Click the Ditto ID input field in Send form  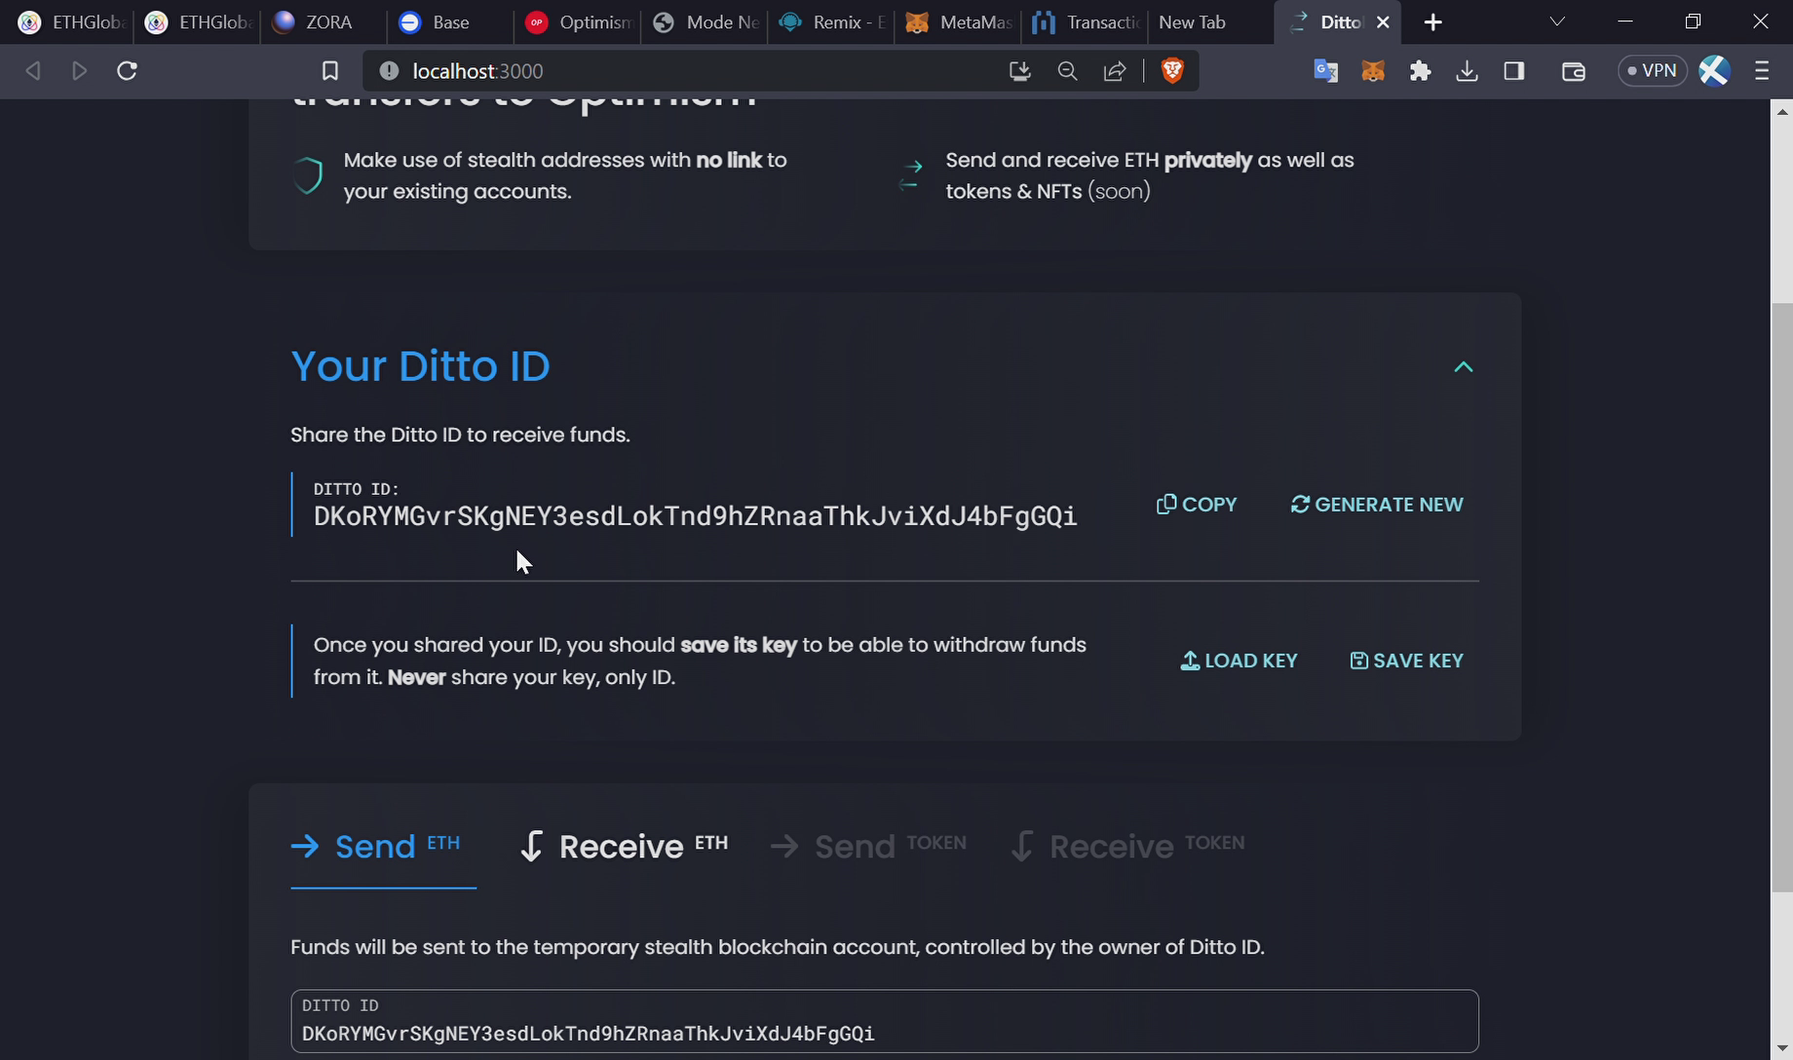[x=884, y=1021]
